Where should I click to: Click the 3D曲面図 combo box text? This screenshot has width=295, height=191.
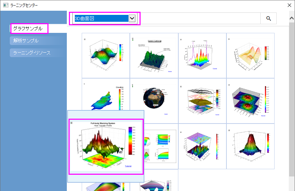coord(101,18)
